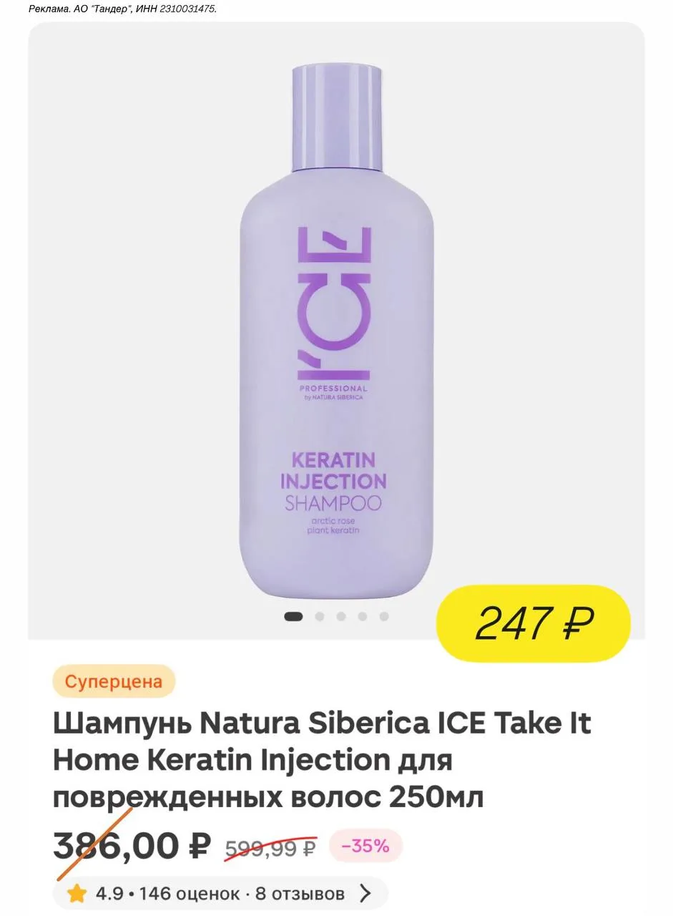Open the Шампунь Natura Siberica ICE title
The image size is (673, 916).
322,760
